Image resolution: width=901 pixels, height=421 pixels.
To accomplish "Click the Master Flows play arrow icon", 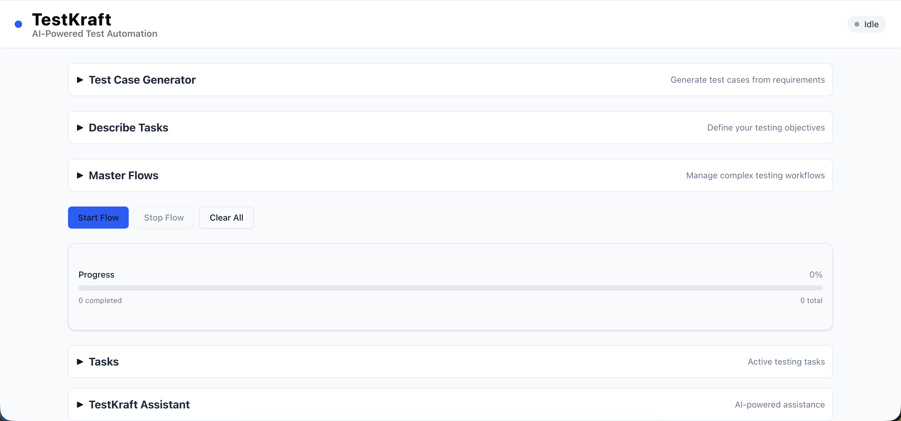I will click(80, 176).
